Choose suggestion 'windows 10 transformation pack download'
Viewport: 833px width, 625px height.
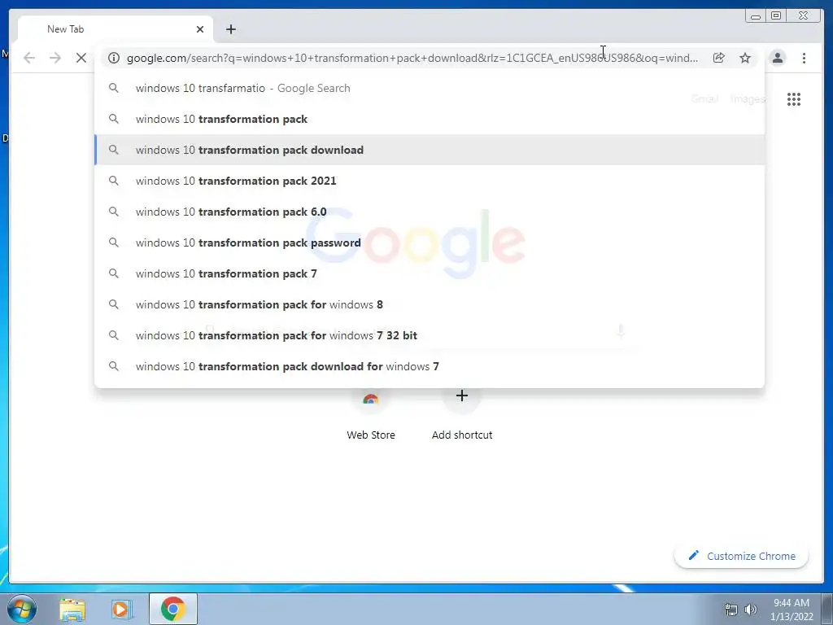point(430,150)
